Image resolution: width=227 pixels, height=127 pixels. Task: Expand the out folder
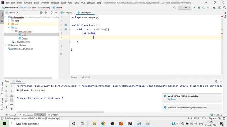9,24
